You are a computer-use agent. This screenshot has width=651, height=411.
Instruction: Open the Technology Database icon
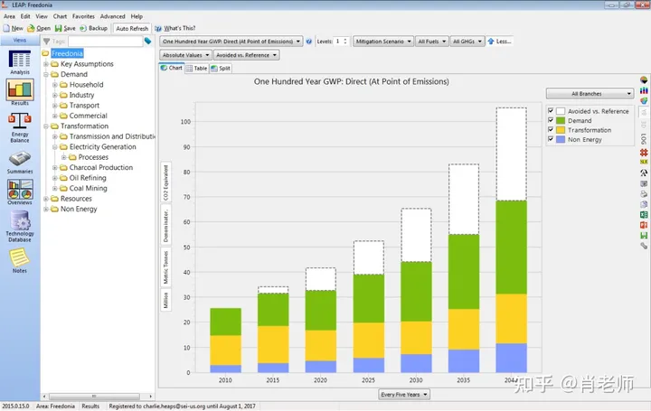tap(20, 227)
